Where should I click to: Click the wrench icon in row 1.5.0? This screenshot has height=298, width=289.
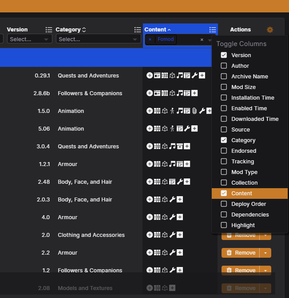point(202,111)
